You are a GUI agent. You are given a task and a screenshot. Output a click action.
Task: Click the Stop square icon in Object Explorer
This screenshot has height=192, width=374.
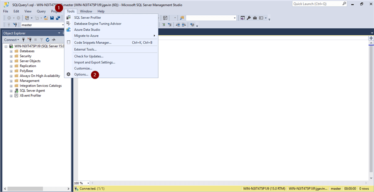coord(35,39)
